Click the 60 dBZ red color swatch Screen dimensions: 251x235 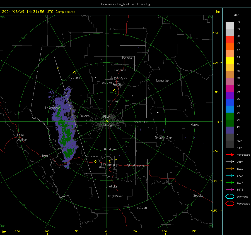pos(230,39)
